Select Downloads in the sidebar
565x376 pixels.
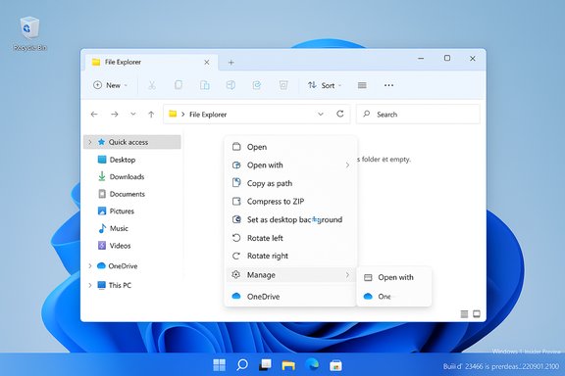[x=121, y=176]
